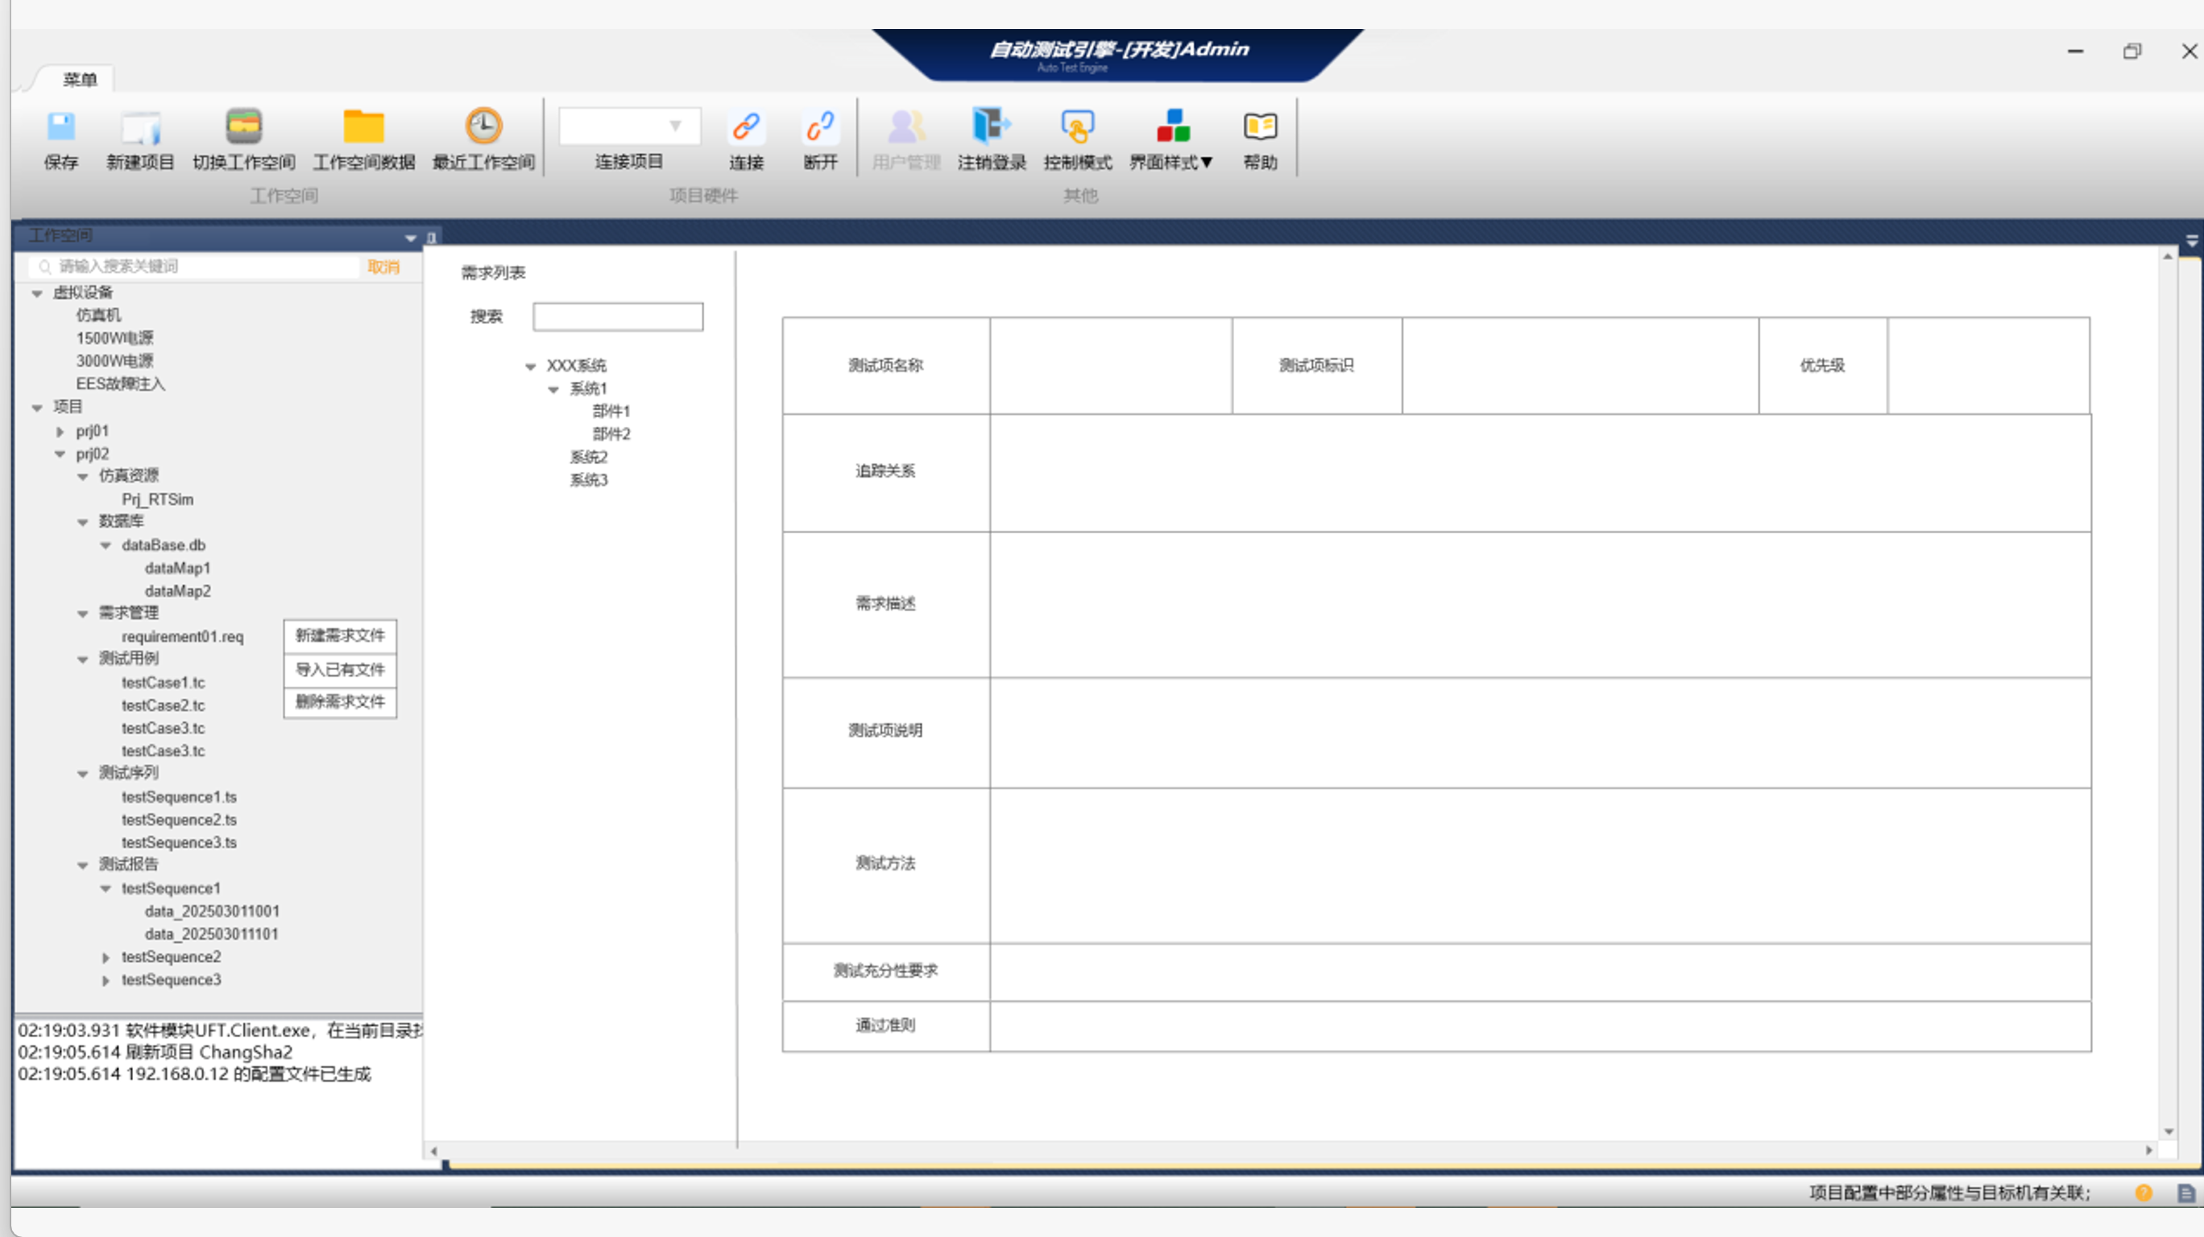Click the Save (保存) icon

(x=60, y=128)
